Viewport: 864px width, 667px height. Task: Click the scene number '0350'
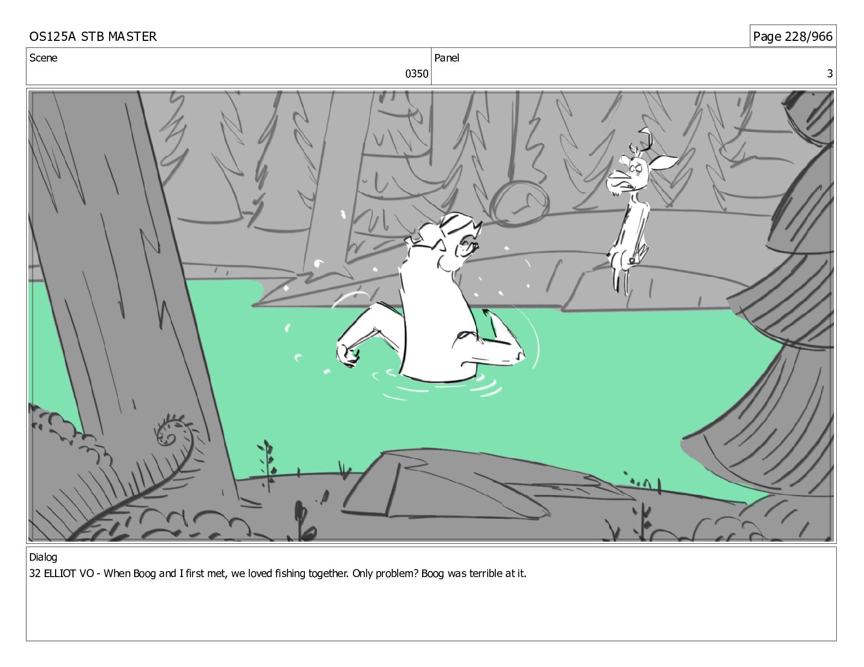click(416, 74)
